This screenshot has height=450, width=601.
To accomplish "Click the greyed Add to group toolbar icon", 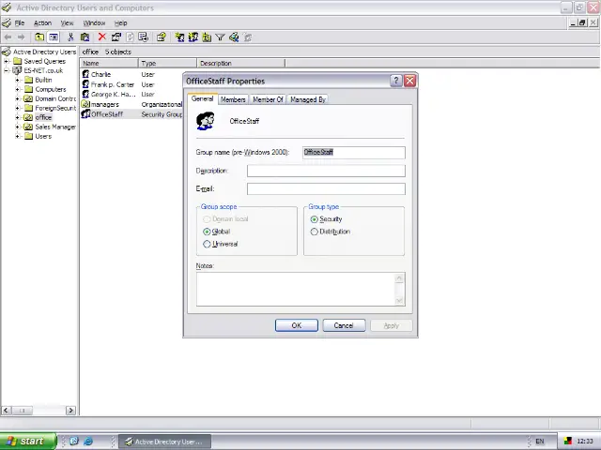I will pos(248,37).
